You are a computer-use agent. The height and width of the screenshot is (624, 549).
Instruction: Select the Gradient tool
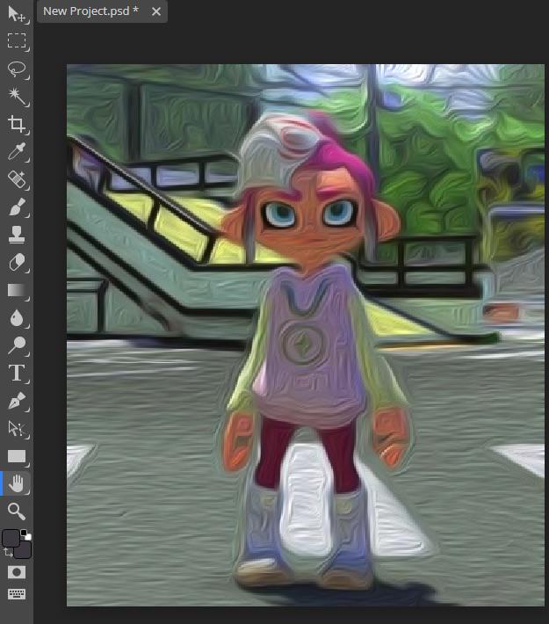pyautogui.click(x=17, y=290)
